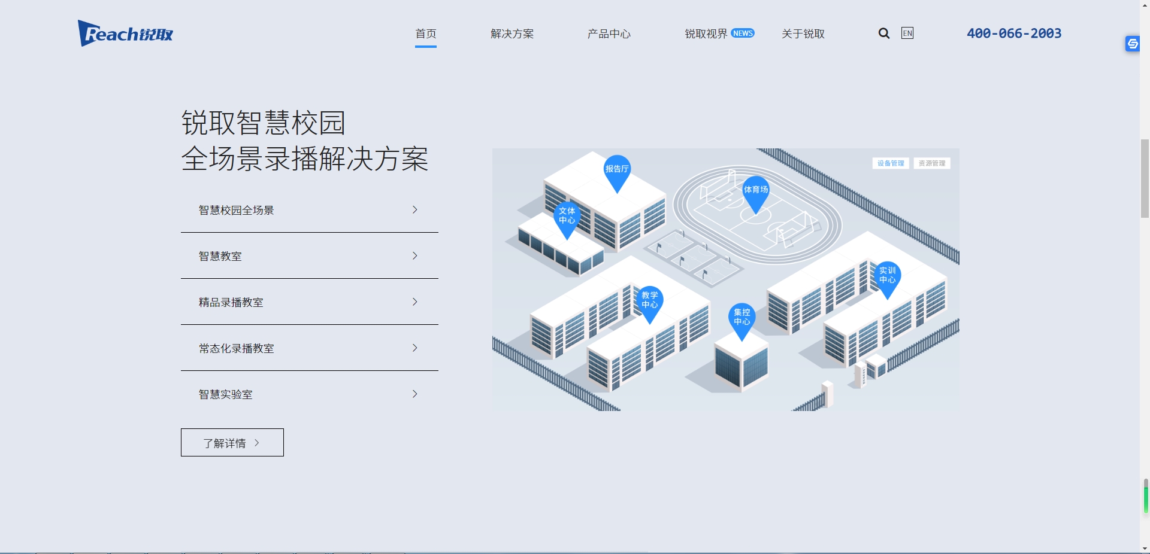This screenshot has height=554, width=1150.
Task: Click the 了解详情 button
Action: coord(232,443)
